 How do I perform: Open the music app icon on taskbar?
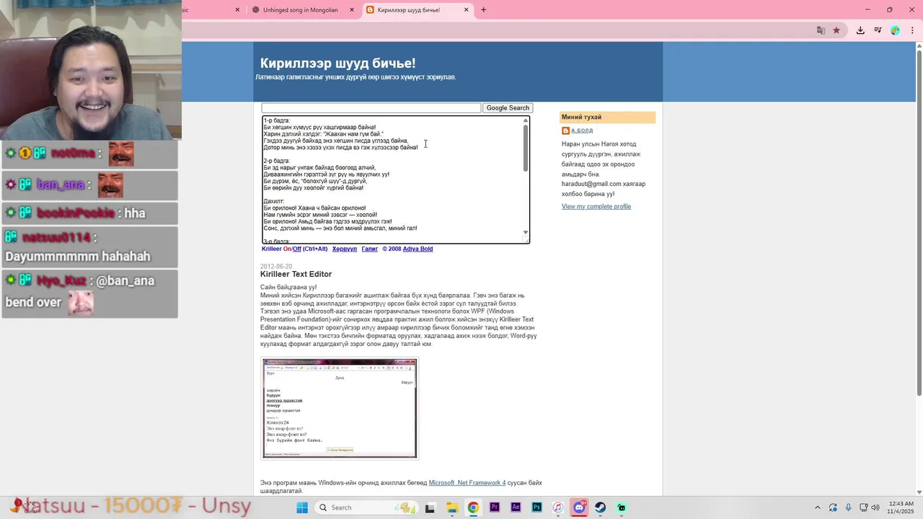558,507
